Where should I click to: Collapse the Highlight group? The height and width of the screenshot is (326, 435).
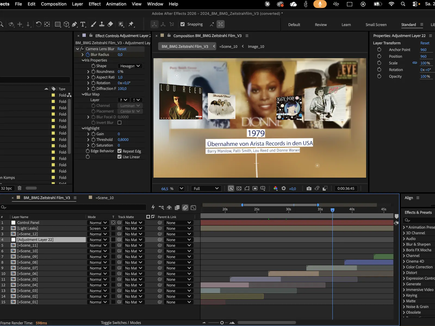coord(83,128)
